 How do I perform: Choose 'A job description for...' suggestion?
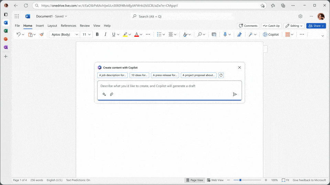(x=112, y=75)
